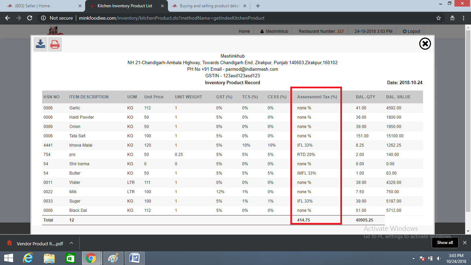This screenshot has width=471, height=265.
Task: Switch to Chrome in taskbar
Action: click(91, 258)
